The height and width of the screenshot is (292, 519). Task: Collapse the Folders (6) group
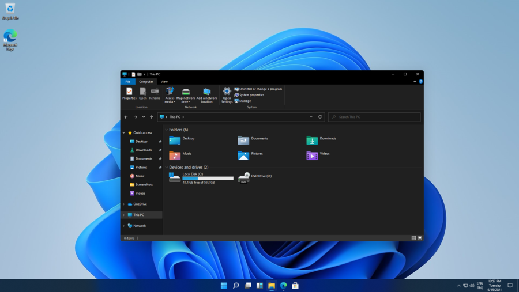click(167, 130)
